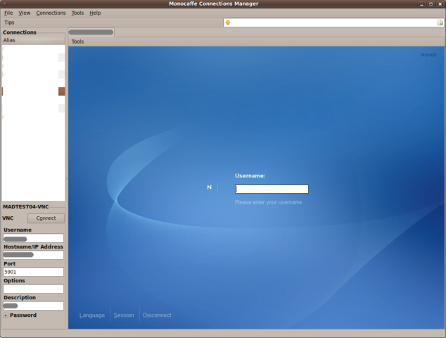This screenshot has height=338, width=446.
Task: Click the Alias column header
Action: [x=33, y=40]
